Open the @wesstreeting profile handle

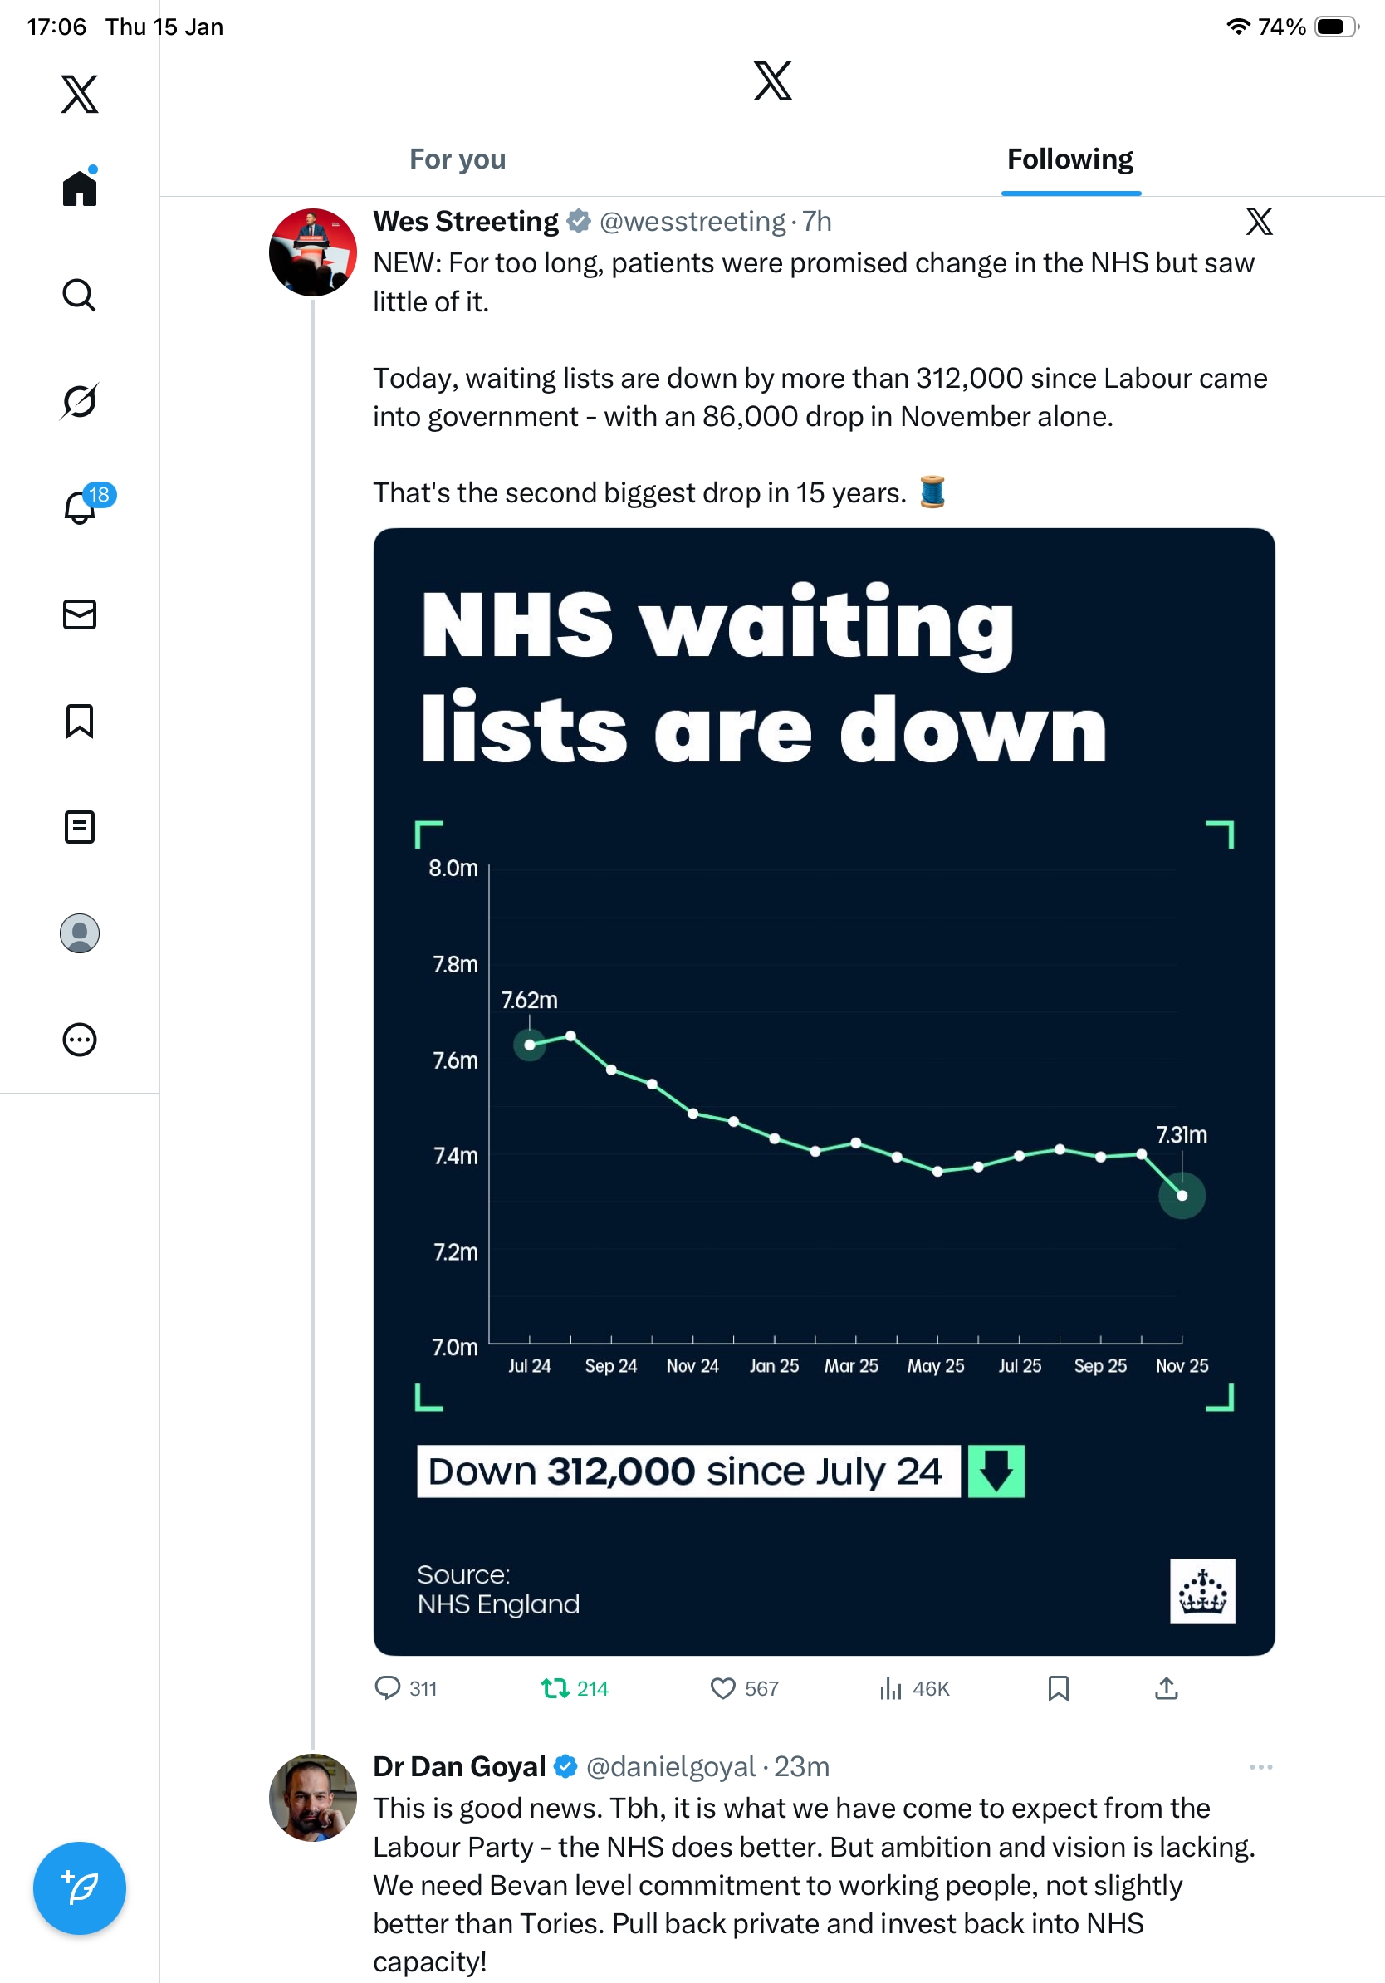[692, 222]
